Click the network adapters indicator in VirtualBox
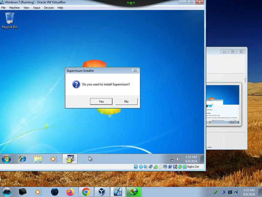Screen dimensions: 262x197 [150, 167]
